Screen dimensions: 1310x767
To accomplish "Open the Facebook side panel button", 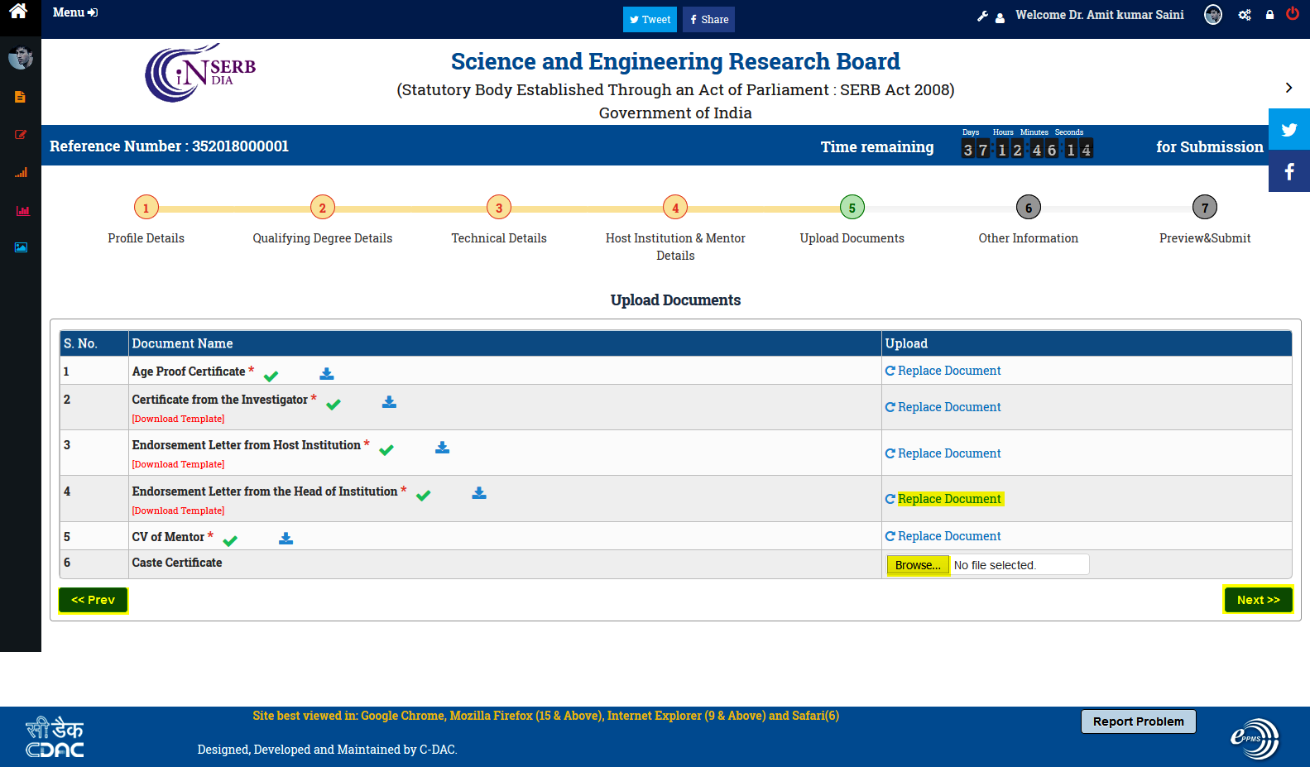I will (x=1288, y=172).
